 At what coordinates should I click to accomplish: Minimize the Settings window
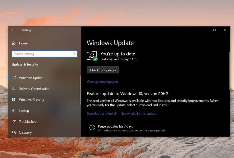click(x=204, y=30)
